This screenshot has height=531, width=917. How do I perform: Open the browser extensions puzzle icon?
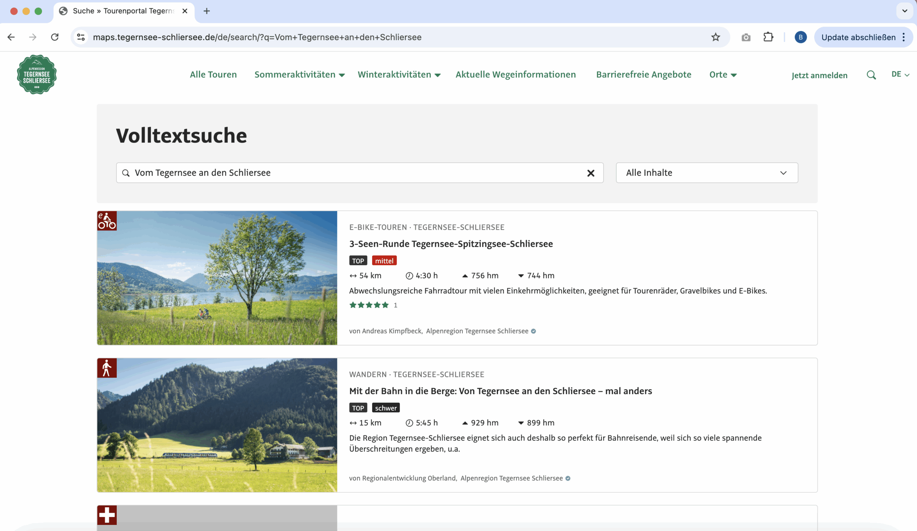pyautogui.click(x=768, y=37)
